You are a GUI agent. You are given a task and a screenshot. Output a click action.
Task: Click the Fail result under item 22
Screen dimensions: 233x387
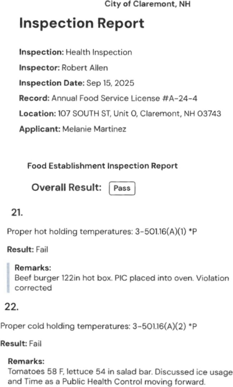35,344
